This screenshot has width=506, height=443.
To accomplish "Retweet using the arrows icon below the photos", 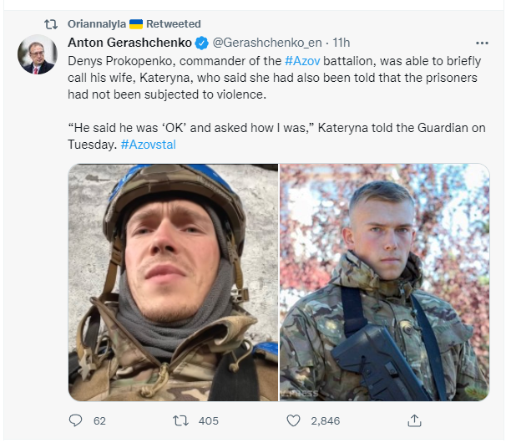I will coord(179,420).
